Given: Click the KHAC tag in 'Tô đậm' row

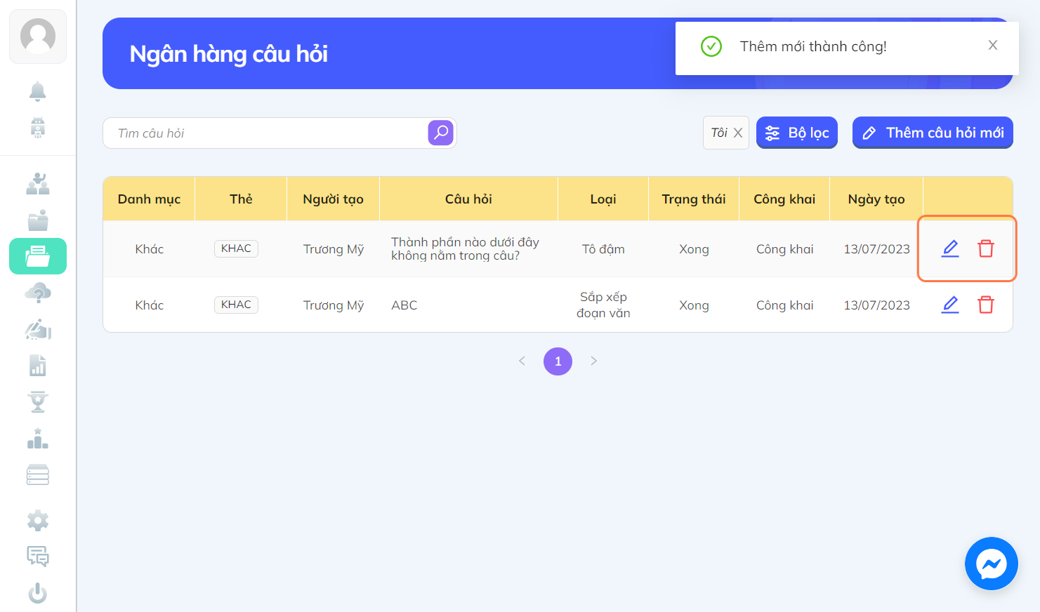Looking at the screenshot, I should [x=236, y=248].
